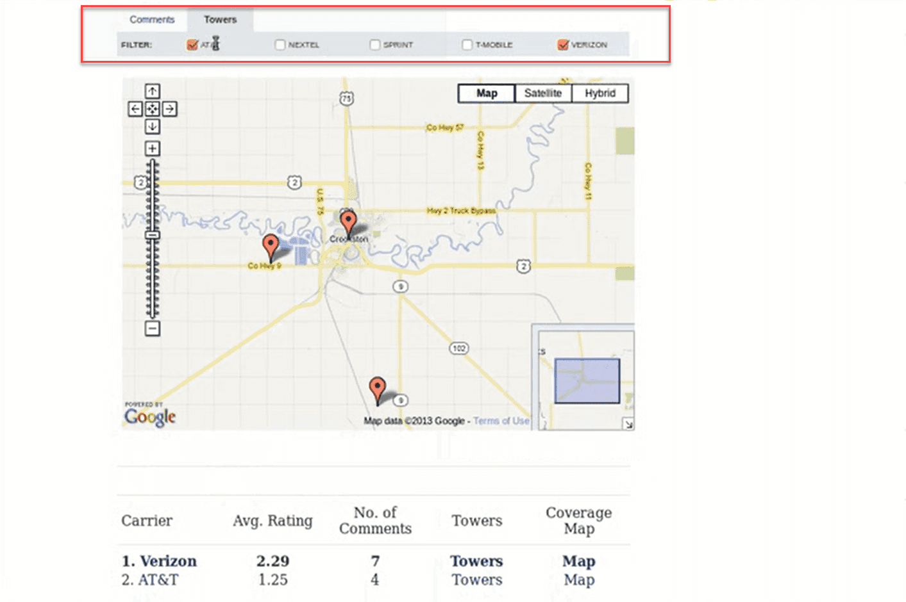Switch to the Comments tab
Screen dimensions: 906x602
pyautogui.click(x=151, y=19)
